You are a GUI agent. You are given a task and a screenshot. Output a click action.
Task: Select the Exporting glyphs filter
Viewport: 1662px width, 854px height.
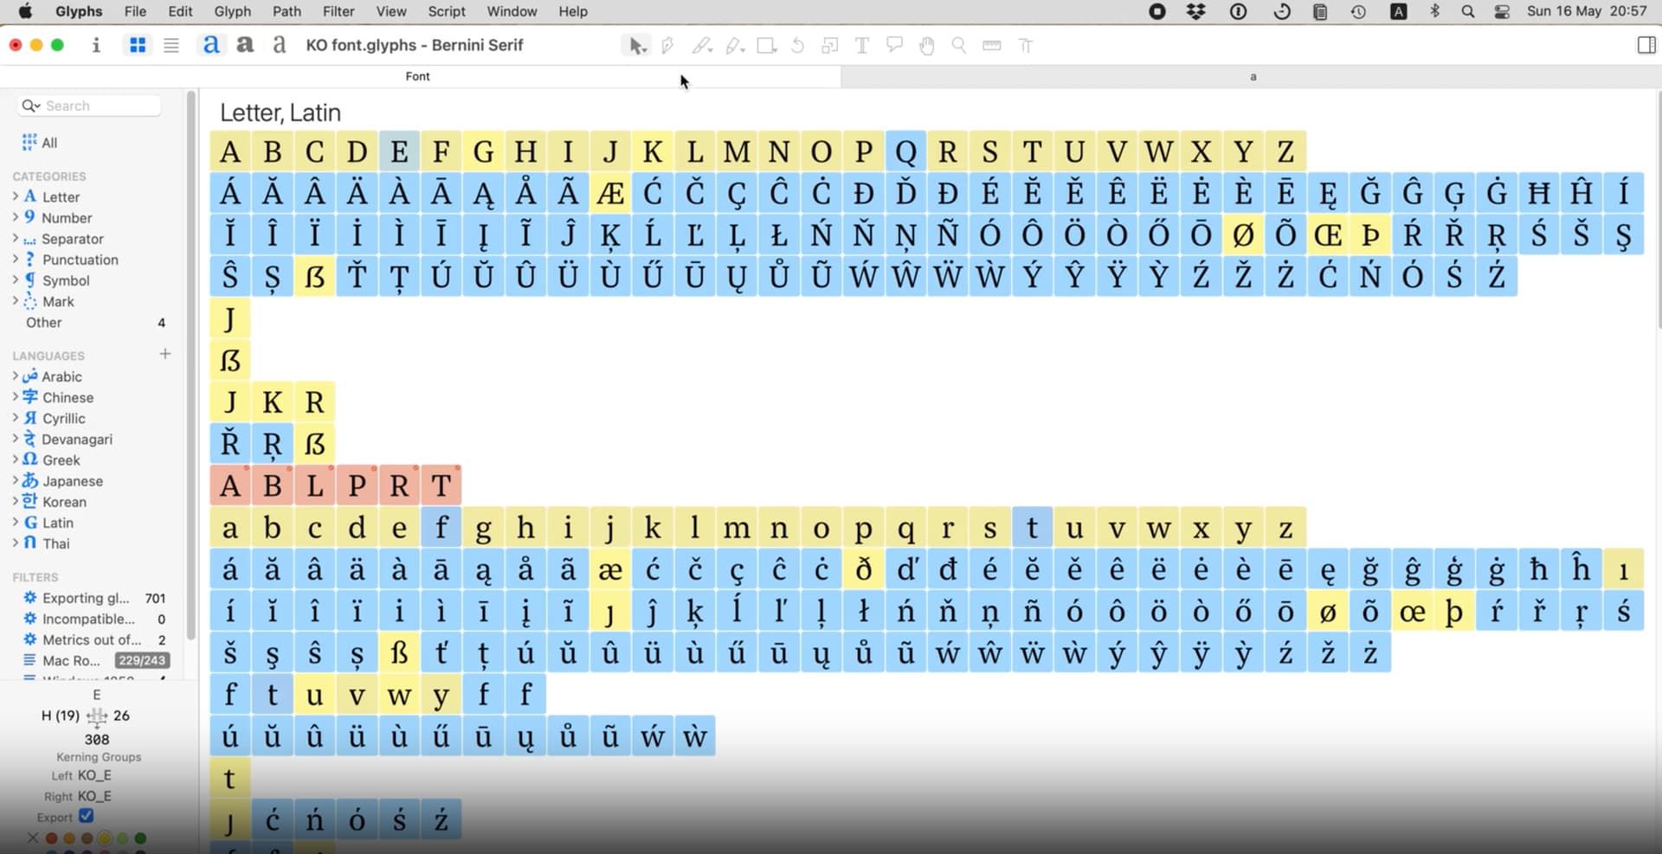[x=85, y=598]
